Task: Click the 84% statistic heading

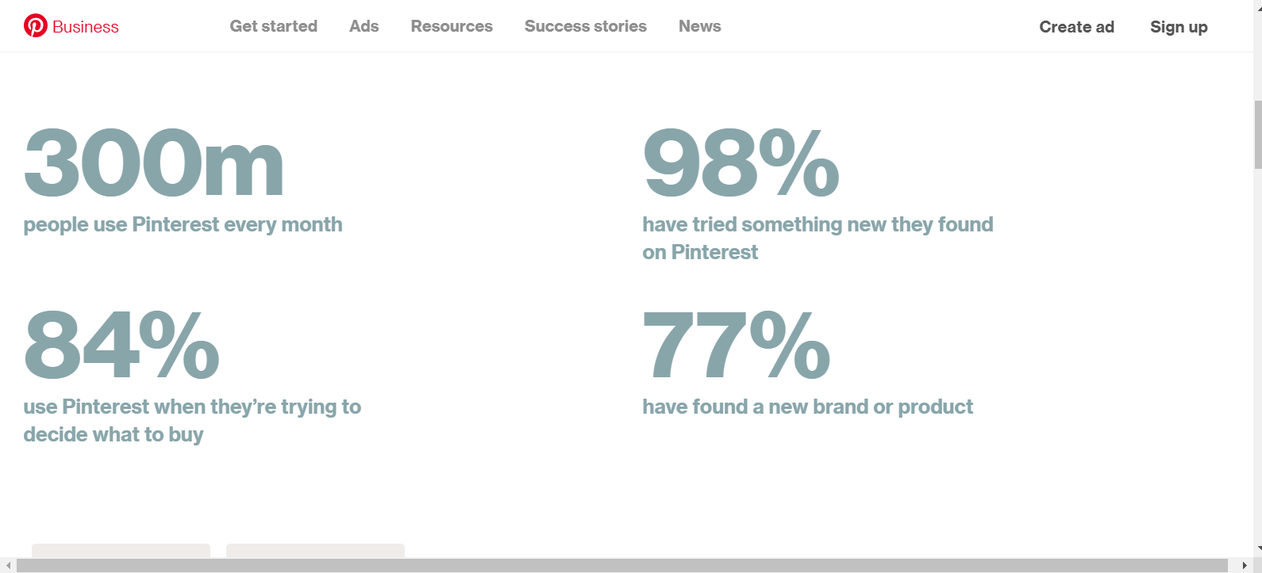Action: [121, 345]
